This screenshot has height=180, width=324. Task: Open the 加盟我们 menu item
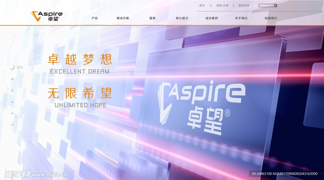pyautogui.click(x=271, y=18)
